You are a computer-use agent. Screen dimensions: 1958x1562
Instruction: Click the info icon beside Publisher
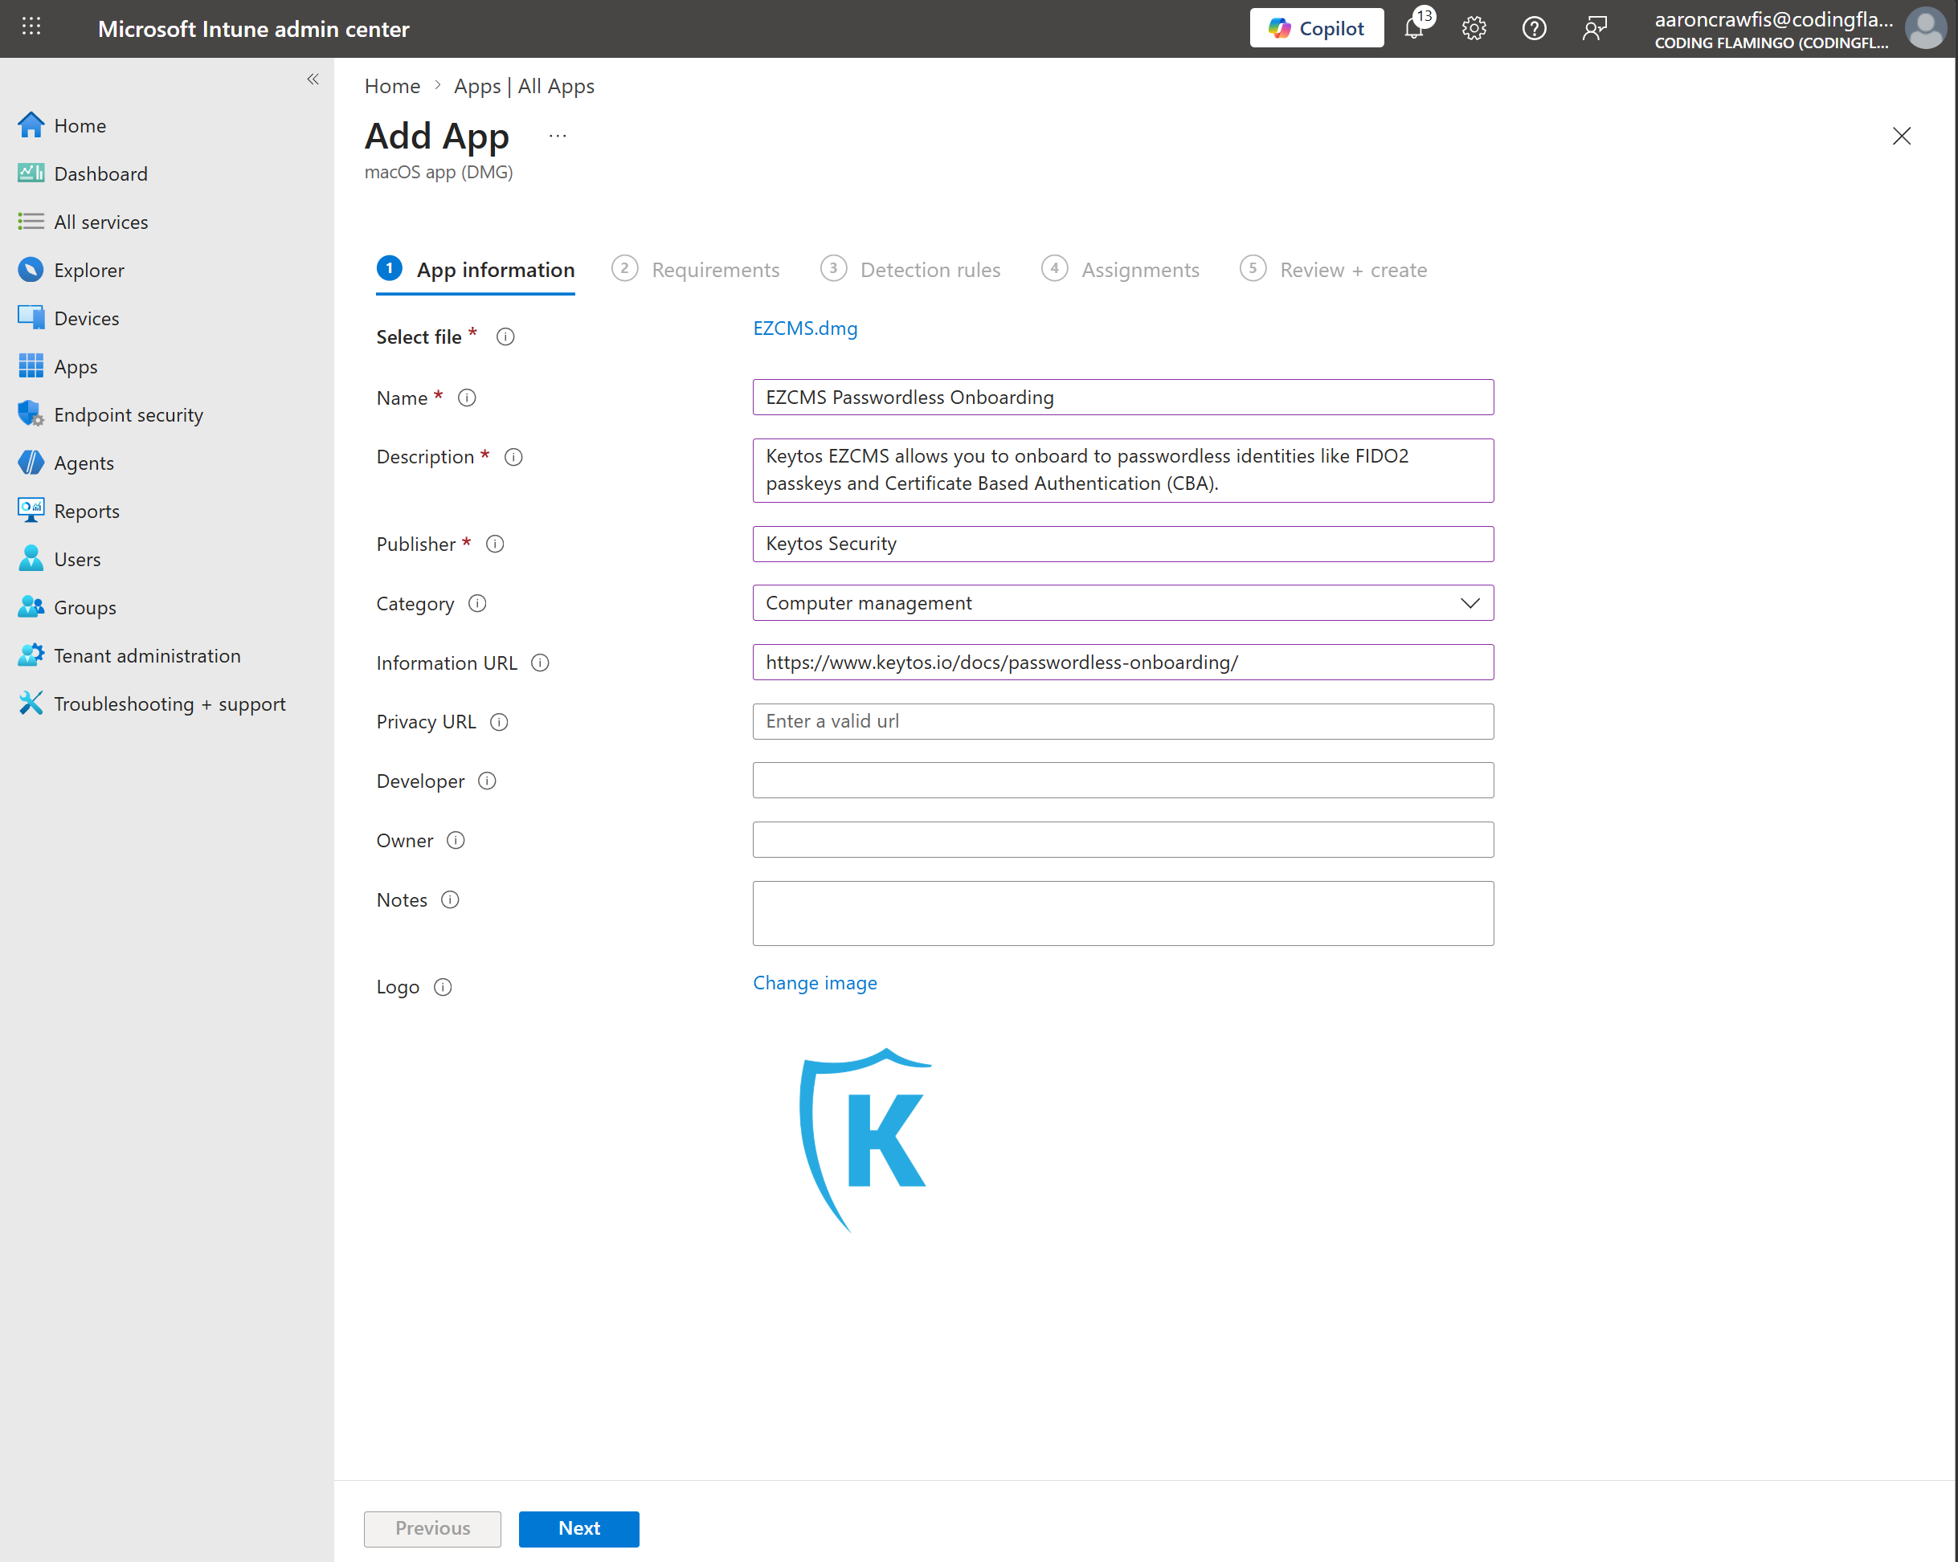494,544
